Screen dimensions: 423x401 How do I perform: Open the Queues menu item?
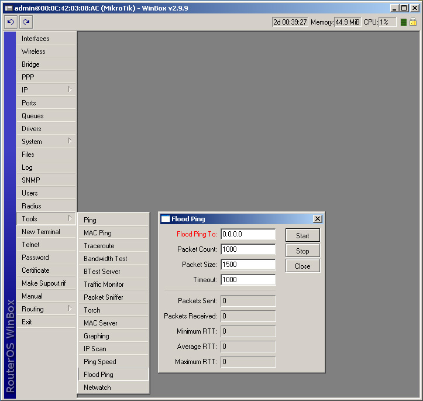46,116
